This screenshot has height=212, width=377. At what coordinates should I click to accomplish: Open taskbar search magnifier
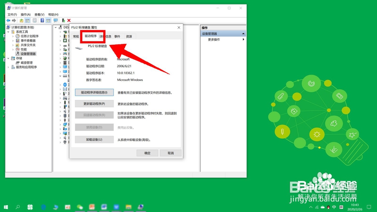pyautogui.click(x=18, y=207)
